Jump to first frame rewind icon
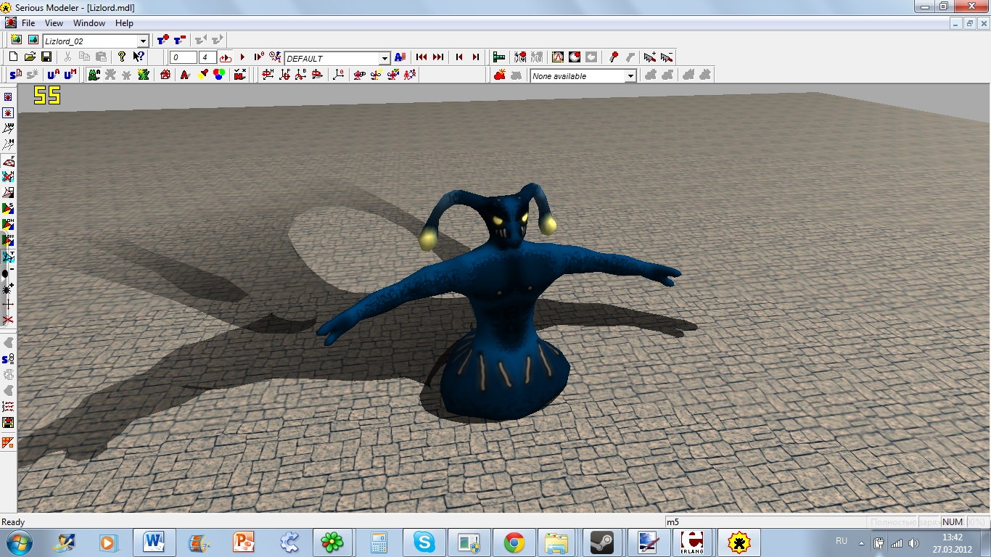This screenshot has height=557, width=991. [x=422, y=57]
